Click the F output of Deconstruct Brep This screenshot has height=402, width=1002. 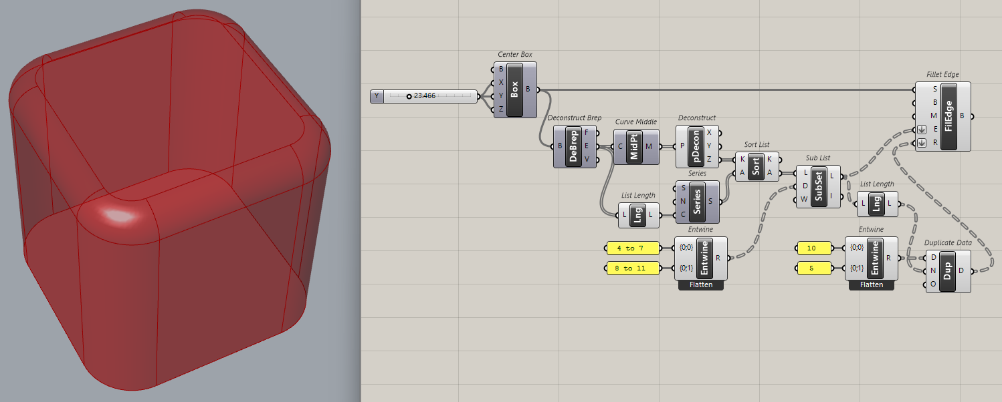[x=587, y=133]
